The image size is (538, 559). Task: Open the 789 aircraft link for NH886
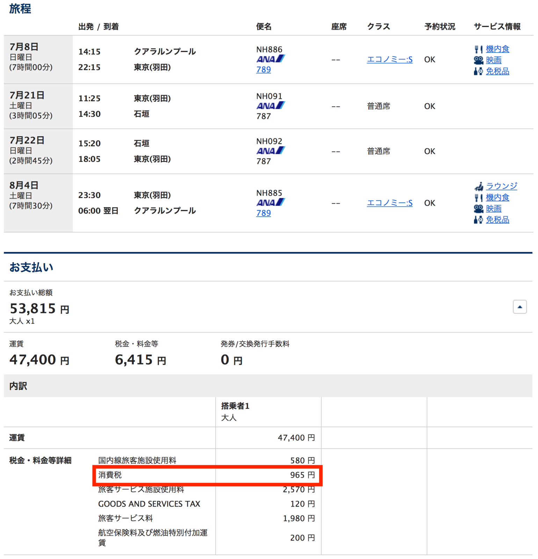(263, 70)
